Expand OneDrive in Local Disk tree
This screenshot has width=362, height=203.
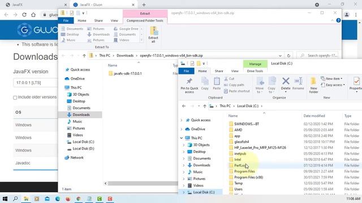point(182,129)
